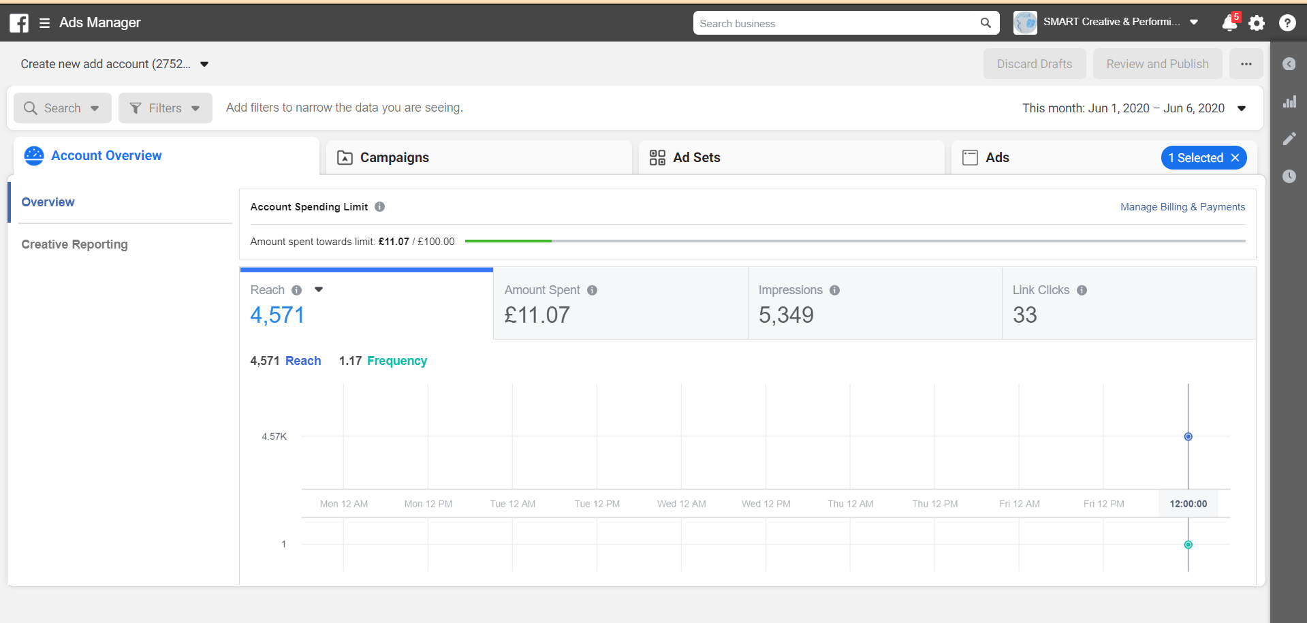
Task: Click the Wed 12 PM axis label
Action: (766, 504)
